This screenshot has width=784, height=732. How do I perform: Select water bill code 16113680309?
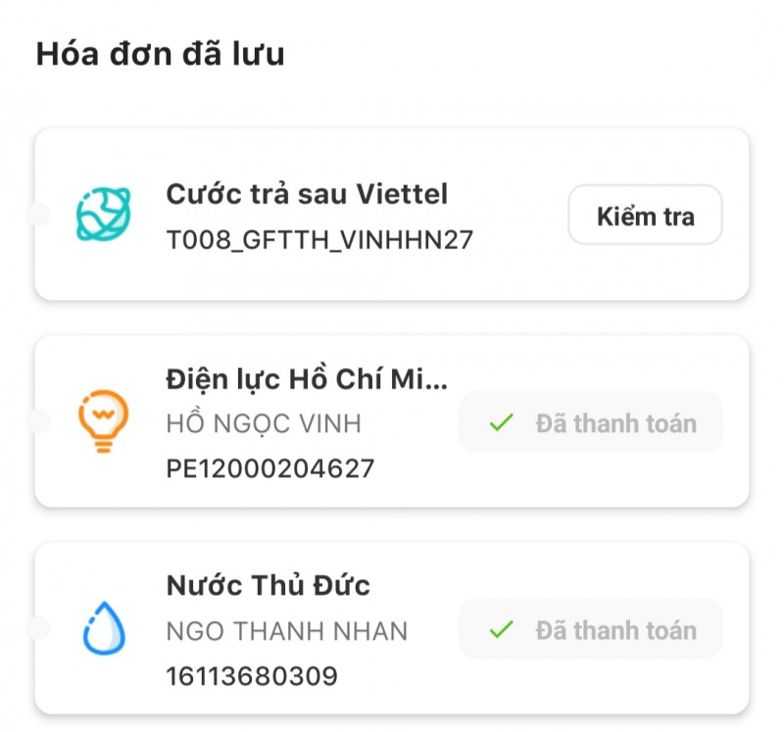coord(252,675)
